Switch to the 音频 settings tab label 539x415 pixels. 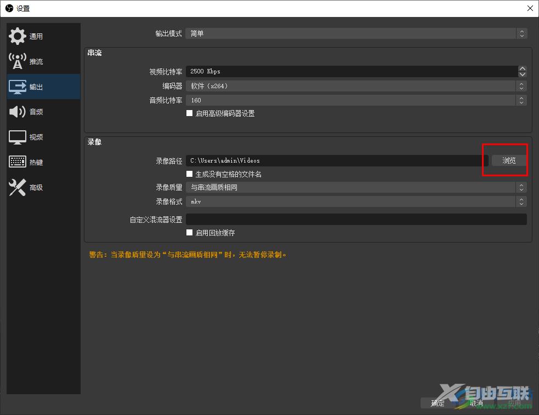point(36,112)
